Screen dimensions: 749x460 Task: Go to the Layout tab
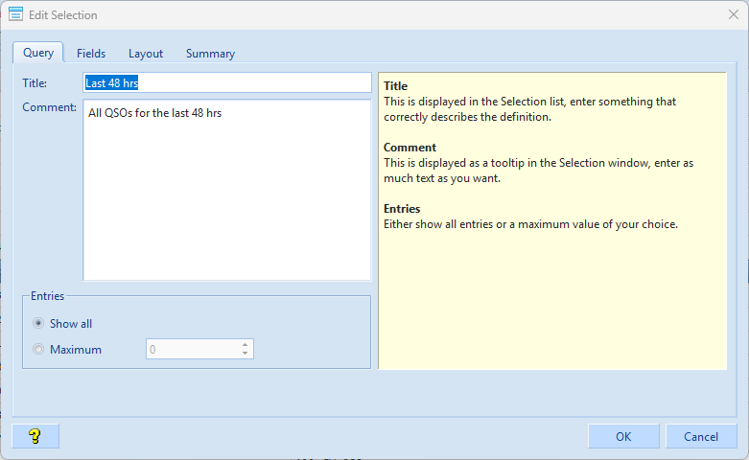point(146,54)
